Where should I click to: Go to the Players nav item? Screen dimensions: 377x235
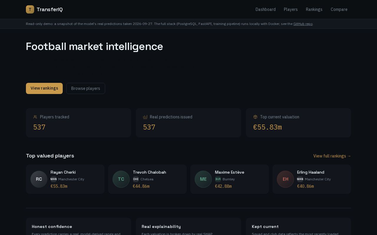[291, 9]
